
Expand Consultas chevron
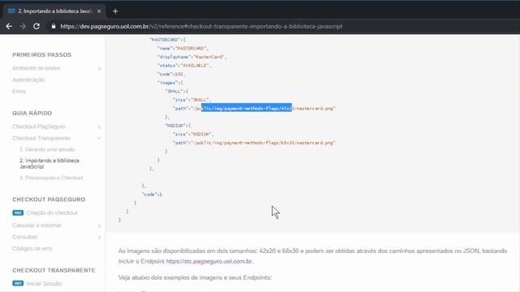[99, 237]
